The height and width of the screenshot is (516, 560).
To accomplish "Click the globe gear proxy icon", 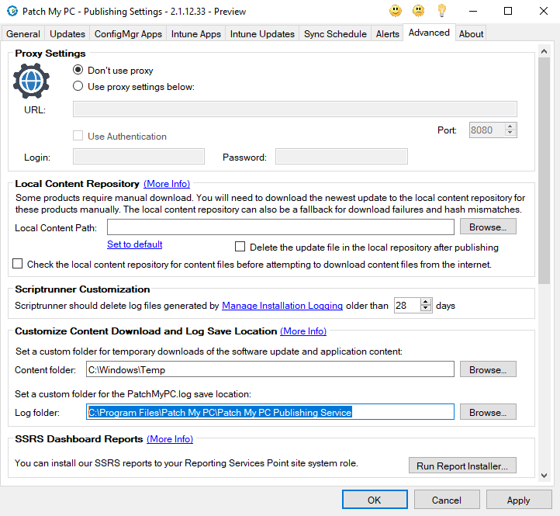I will pos(31,81).
